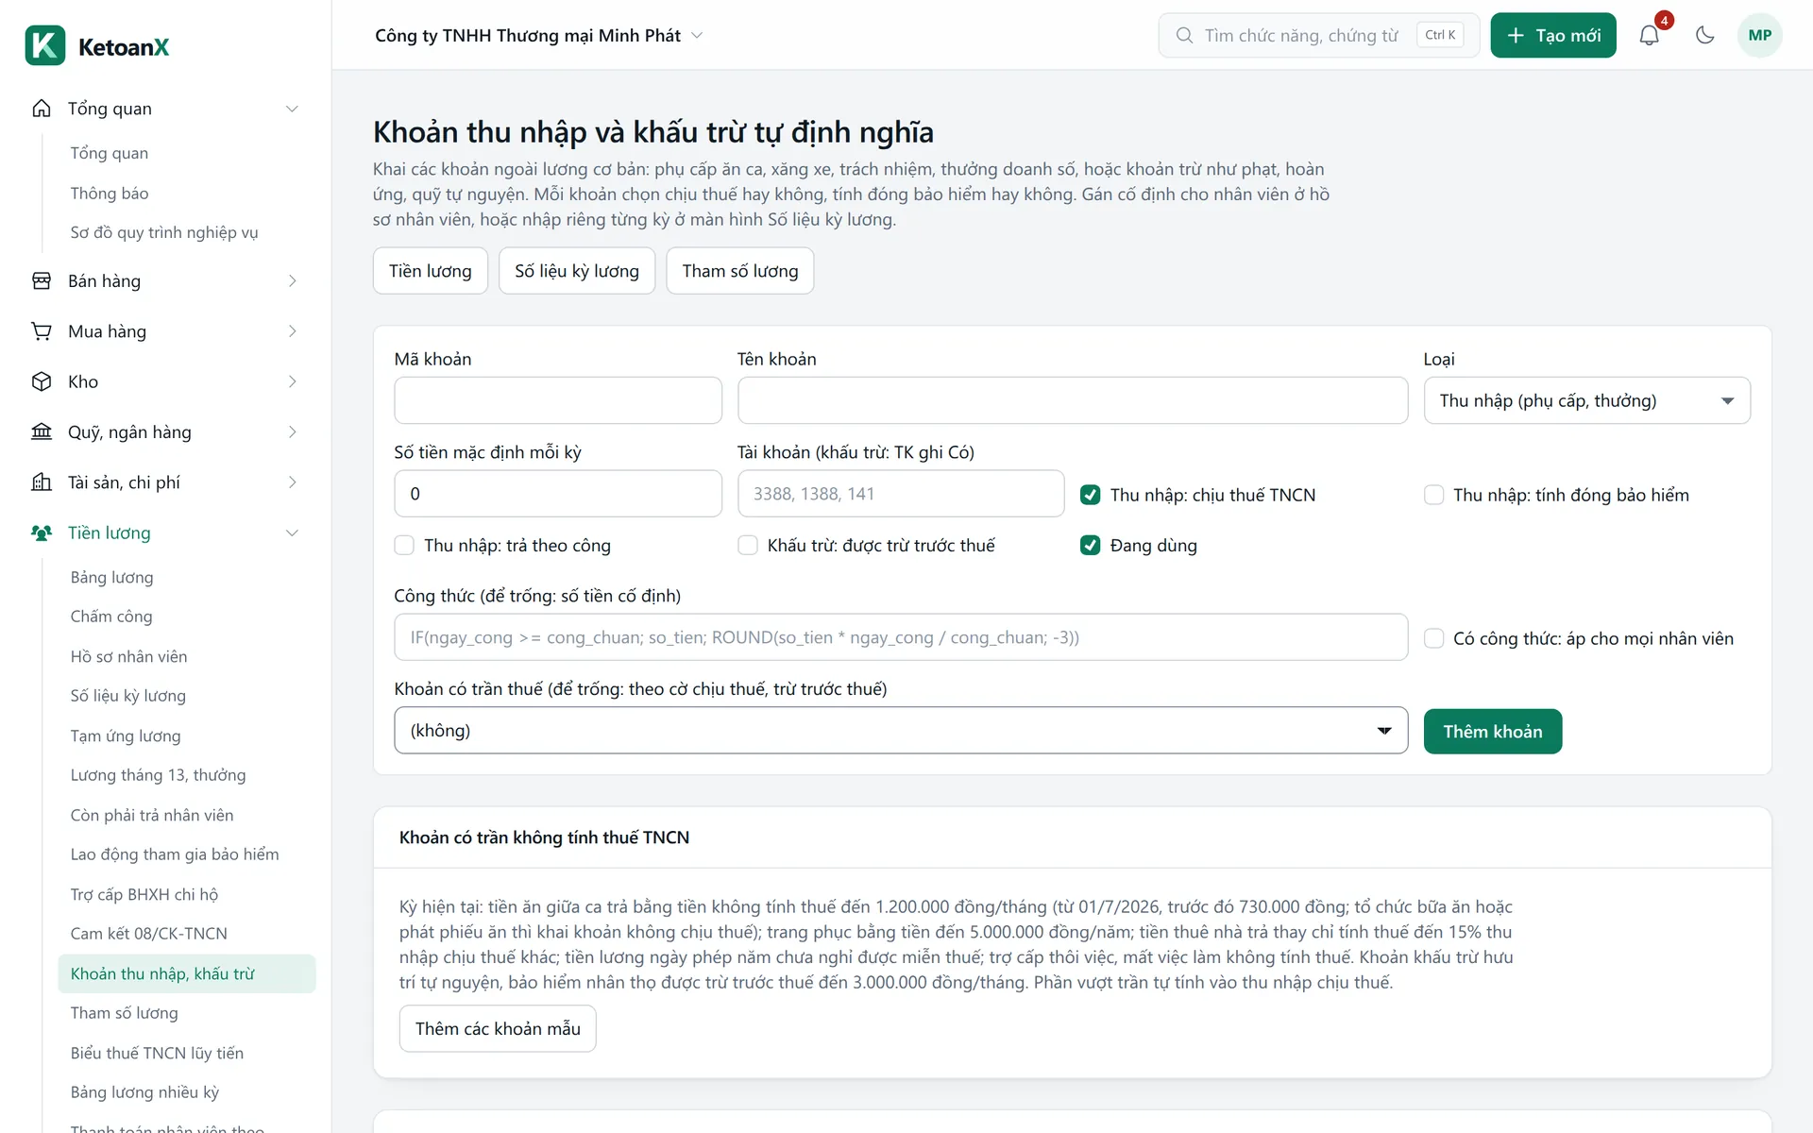Click the Quỹ, ngân hàng bank icon
The height and width of the screenshot is (1133, 1813).
pos(42,431)
